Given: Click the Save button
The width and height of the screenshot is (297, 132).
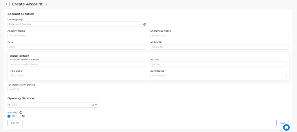Looking at the screenshot, I should pos(282,123).
